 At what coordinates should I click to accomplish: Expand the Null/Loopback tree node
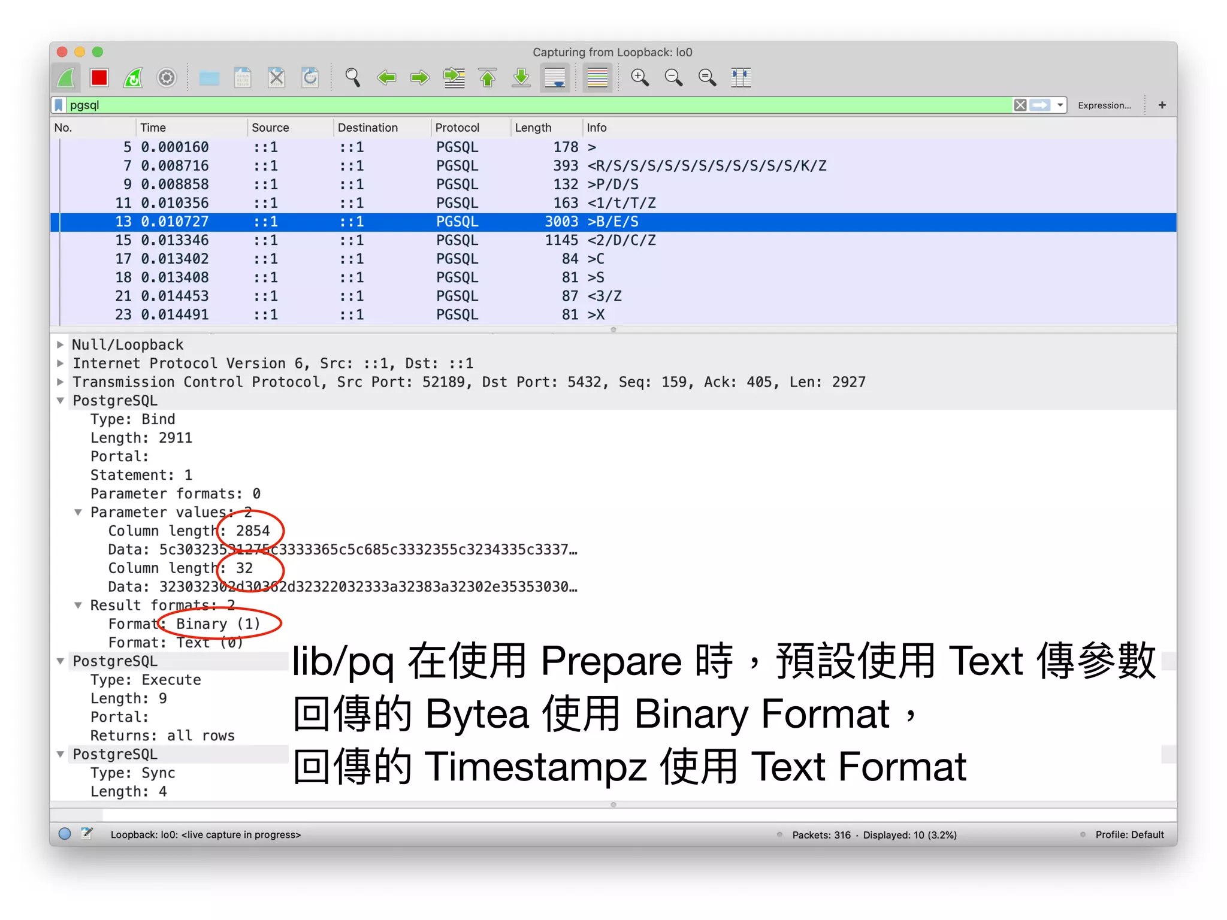(x=61, y=345)
